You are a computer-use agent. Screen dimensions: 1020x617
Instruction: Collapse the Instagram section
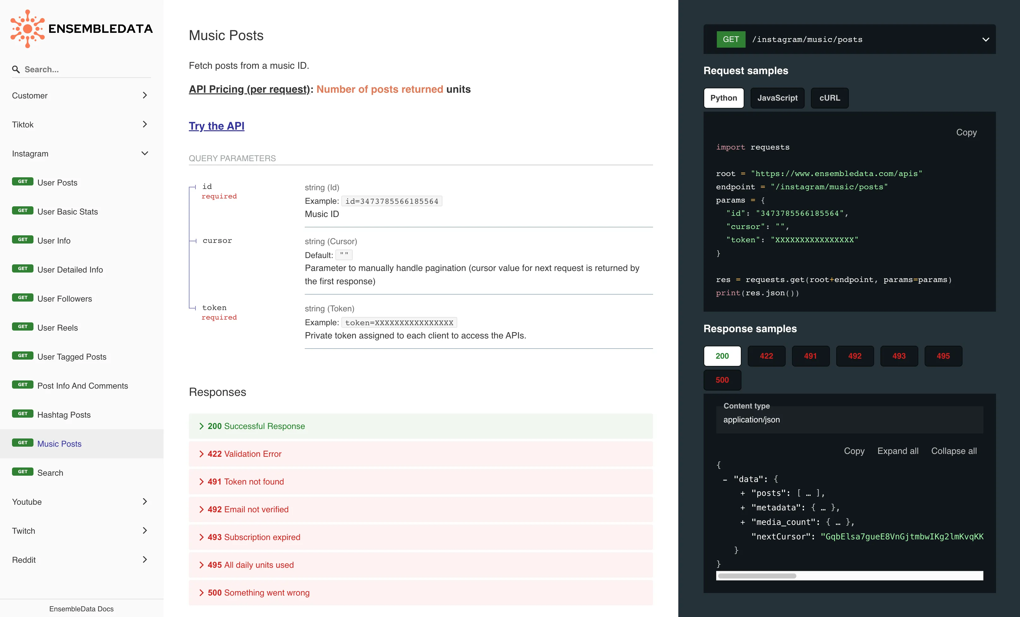click(81, 153)
